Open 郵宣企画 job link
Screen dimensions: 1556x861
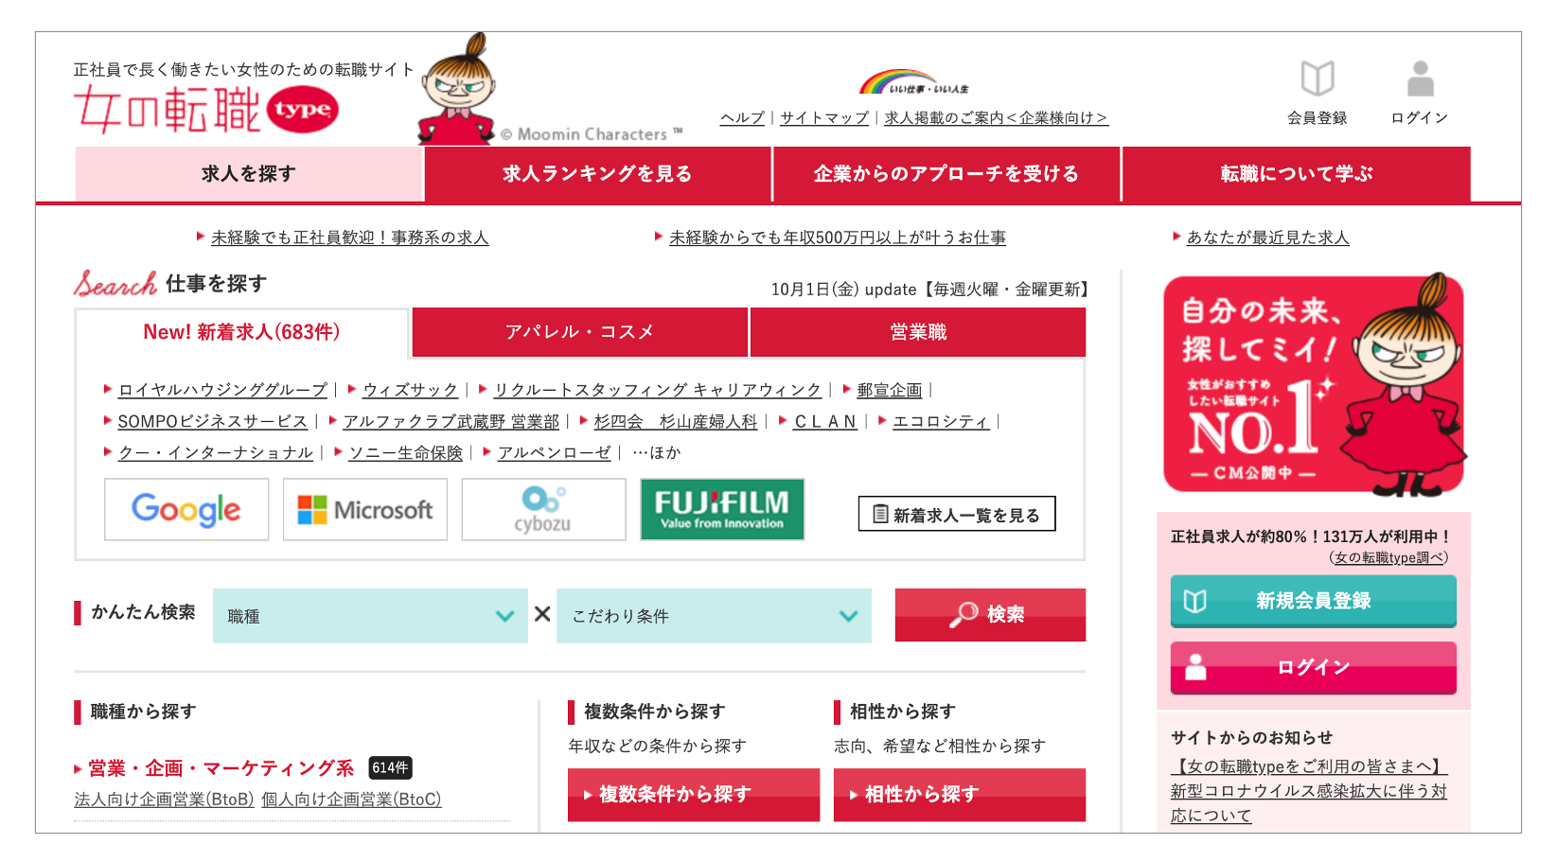(x=890, y=390)
